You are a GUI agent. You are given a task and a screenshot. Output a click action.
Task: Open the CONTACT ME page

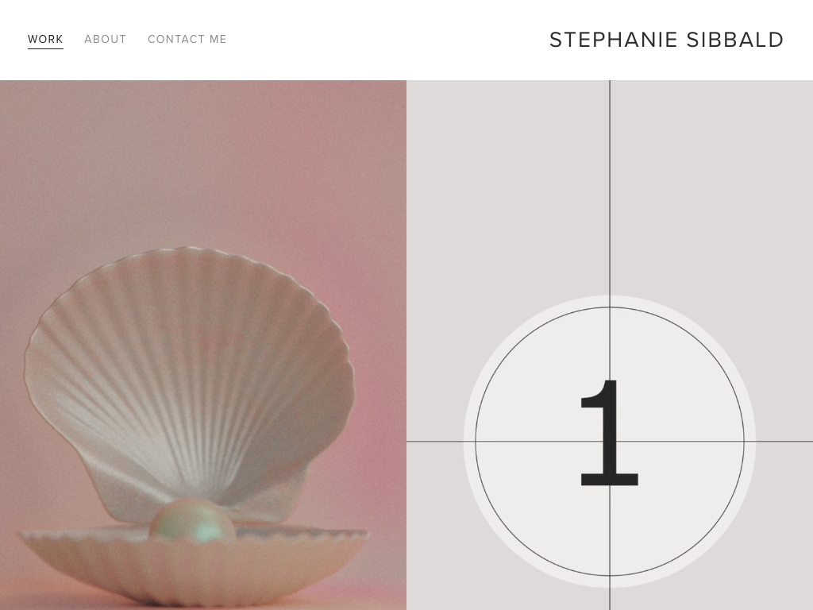[187, 40]
